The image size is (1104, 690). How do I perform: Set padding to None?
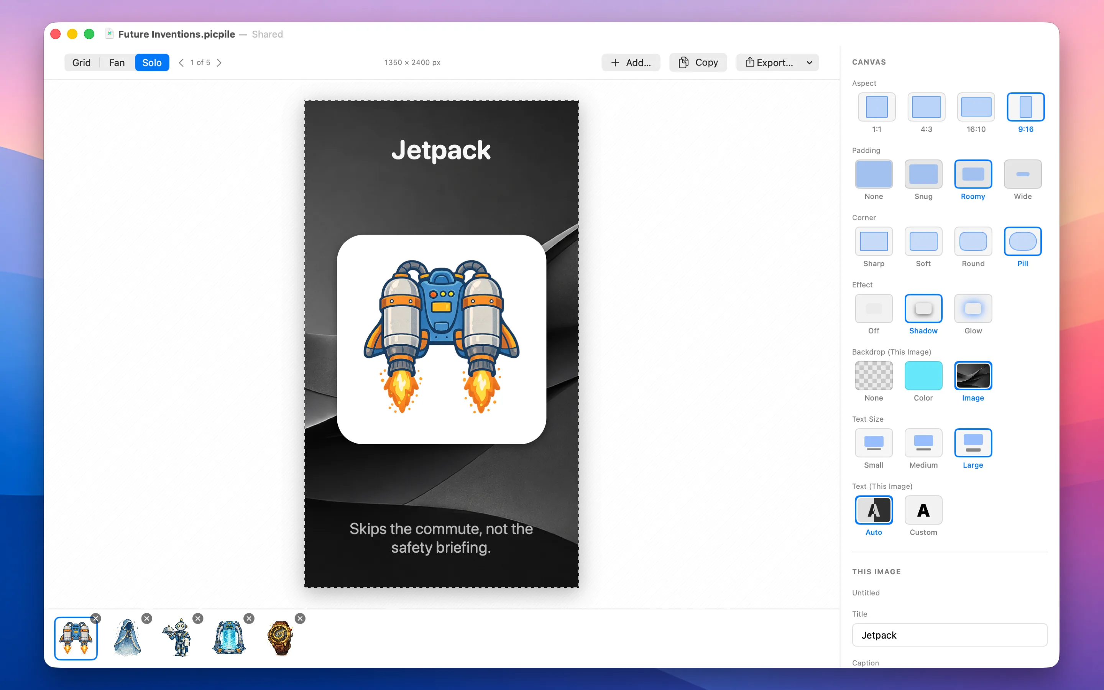pyautogui.click(x=874, y=174)
